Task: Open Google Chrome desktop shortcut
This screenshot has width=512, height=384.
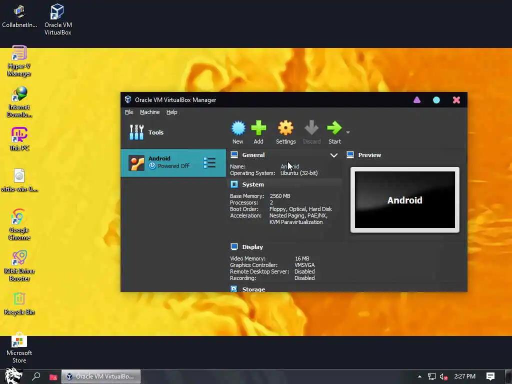Action: coord(19,224)
